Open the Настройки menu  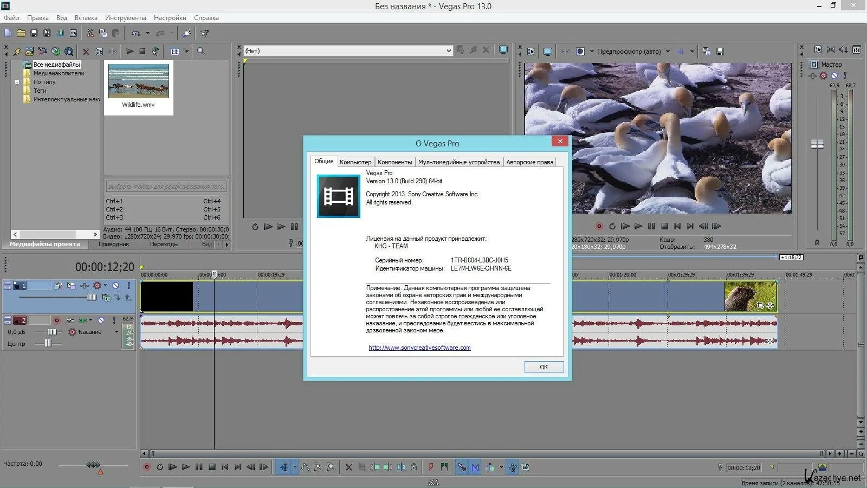coord(170,18)
